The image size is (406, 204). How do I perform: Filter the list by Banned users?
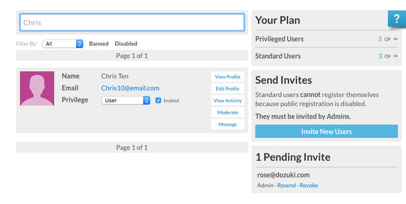coord(99,44)
